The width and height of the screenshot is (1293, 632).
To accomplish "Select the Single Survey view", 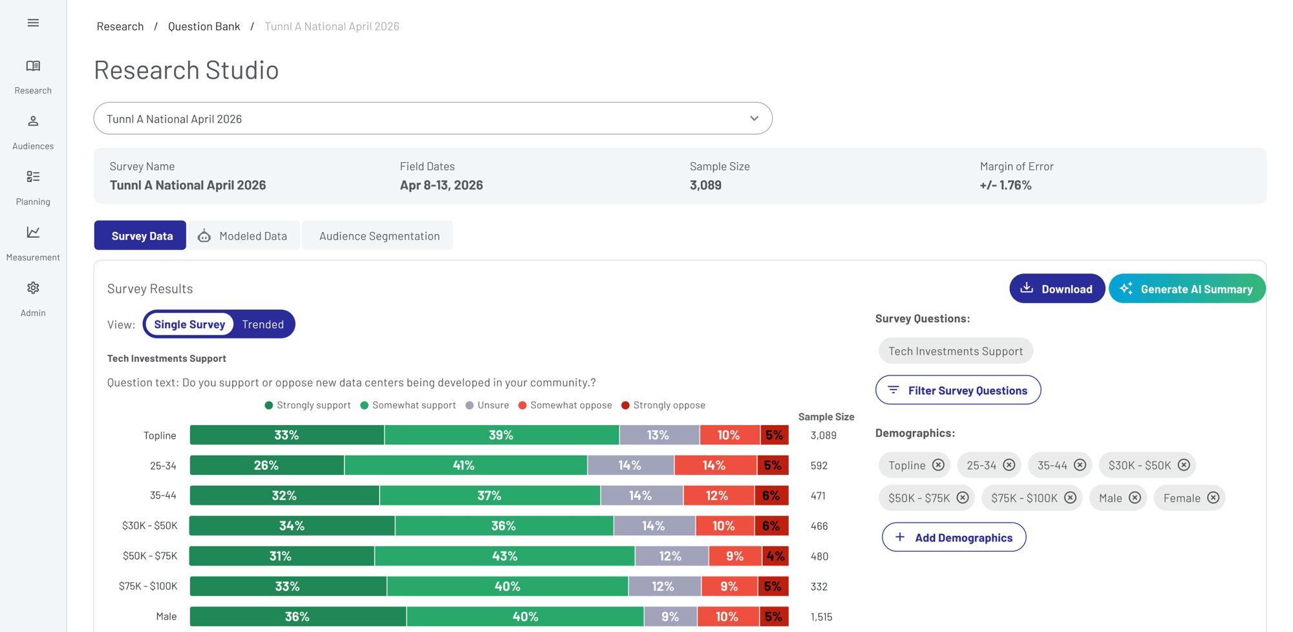I will click(x=189, y=324).
